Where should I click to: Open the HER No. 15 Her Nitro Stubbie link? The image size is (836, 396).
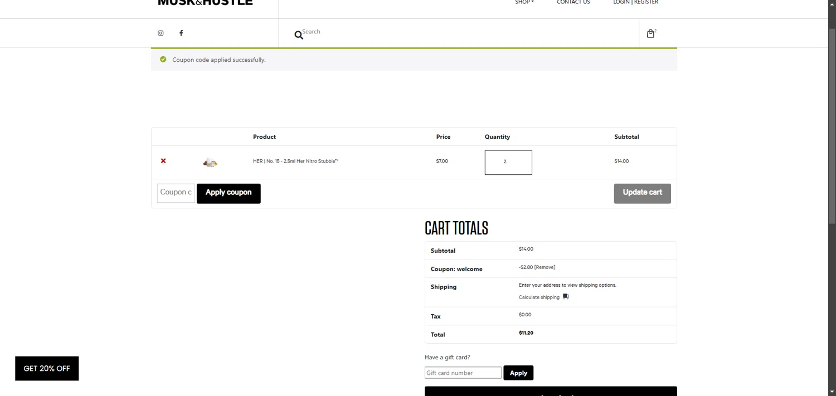pos(296,161)
